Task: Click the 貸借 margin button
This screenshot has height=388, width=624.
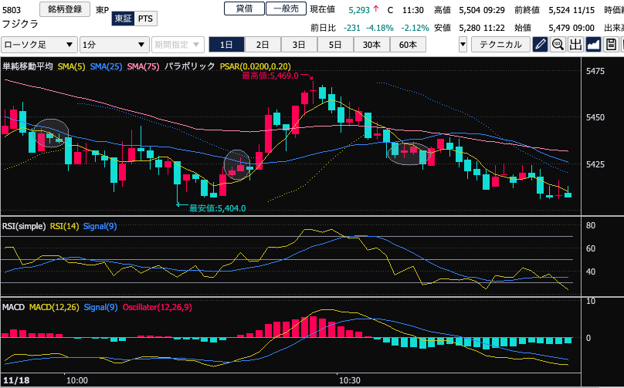Action: (x=243, y=9)
